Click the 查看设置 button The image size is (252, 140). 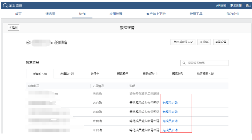221,42
